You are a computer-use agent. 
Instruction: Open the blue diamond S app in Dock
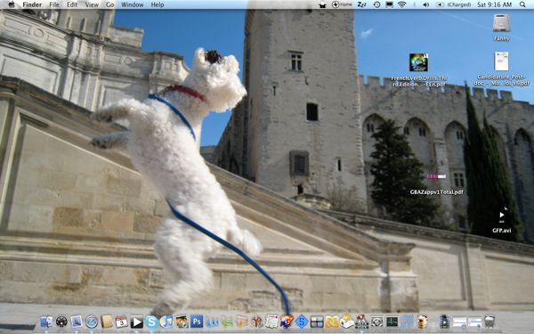pos(302,322)
